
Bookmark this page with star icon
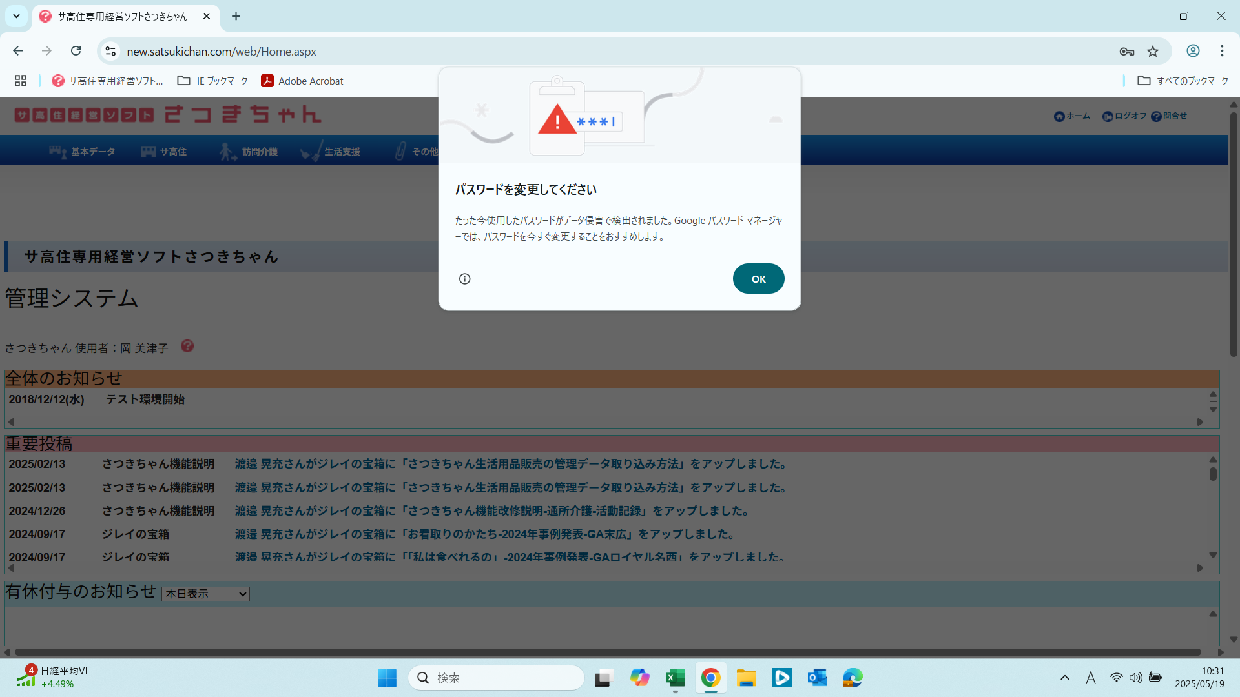tap(1153, 52)
